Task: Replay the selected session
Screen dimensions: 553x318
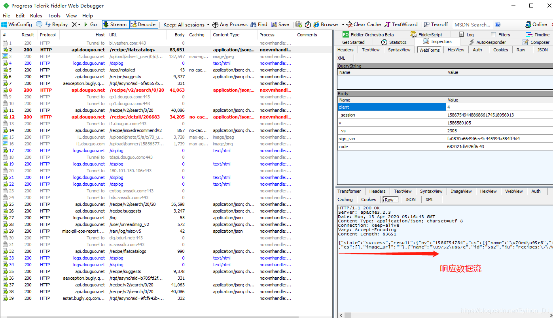Action: pos(56,24)
